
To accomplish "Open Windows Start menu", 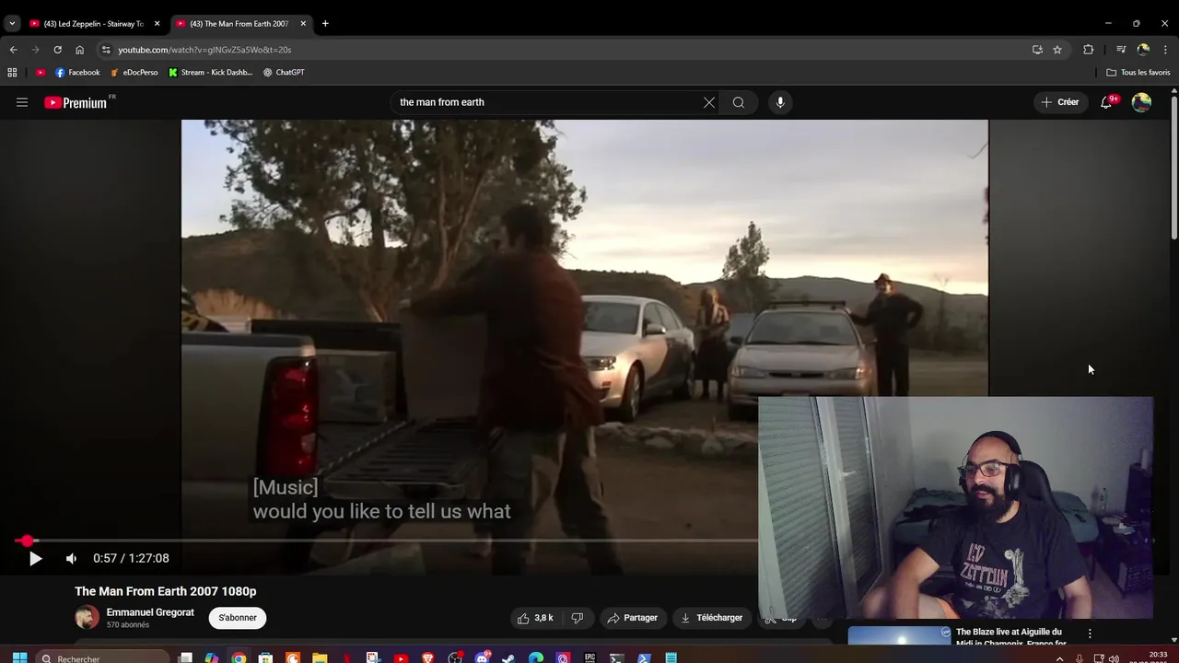I will pyautogui.click(x=19, y=657).
